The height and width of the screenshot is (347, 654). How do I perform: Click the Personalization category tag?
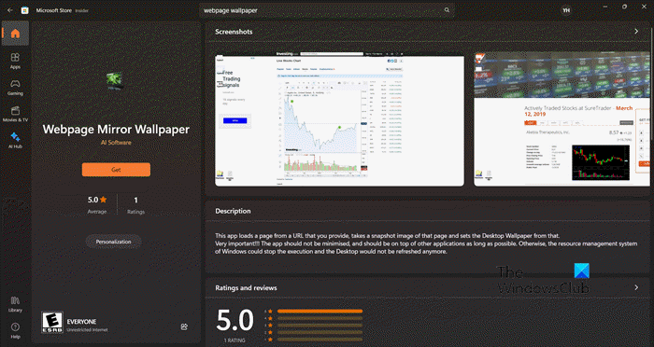point(113,242)
